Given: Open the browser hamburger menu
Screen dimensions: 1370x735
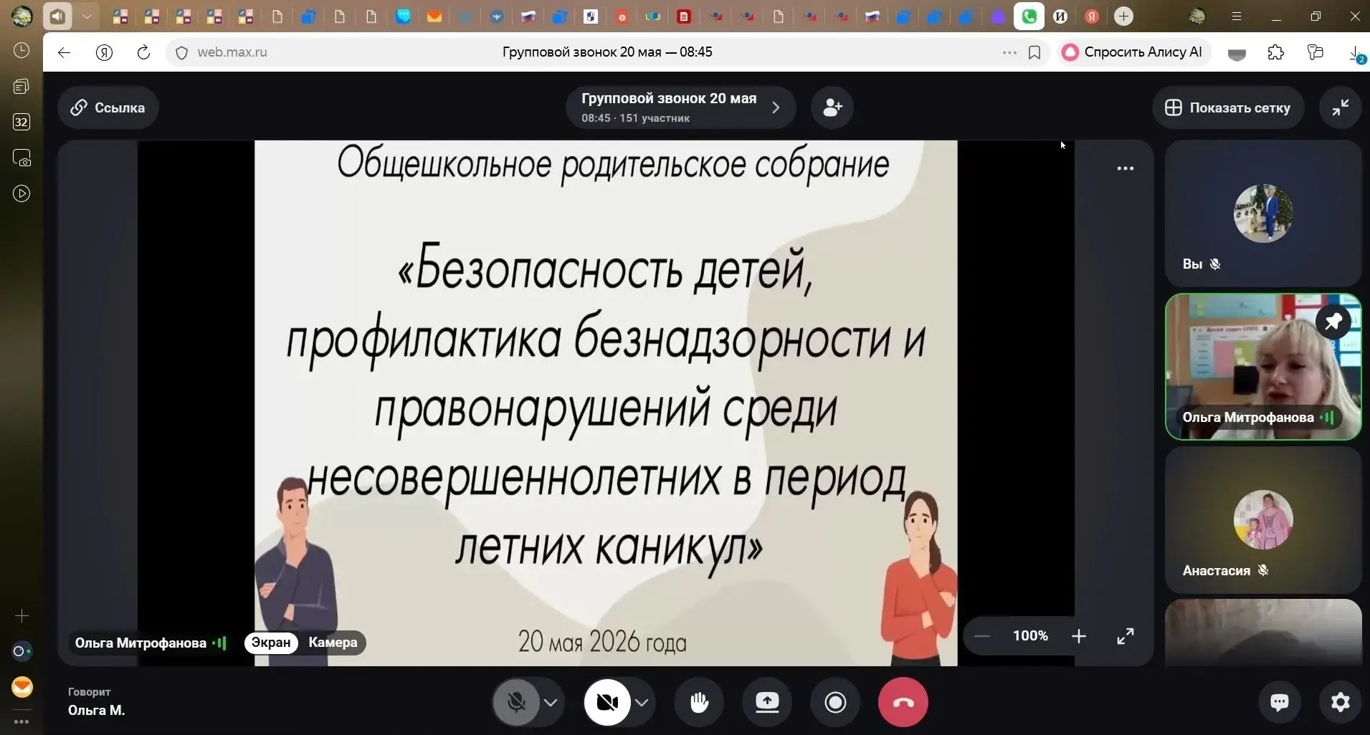Looking at the screenshot, I should 1237,16.
